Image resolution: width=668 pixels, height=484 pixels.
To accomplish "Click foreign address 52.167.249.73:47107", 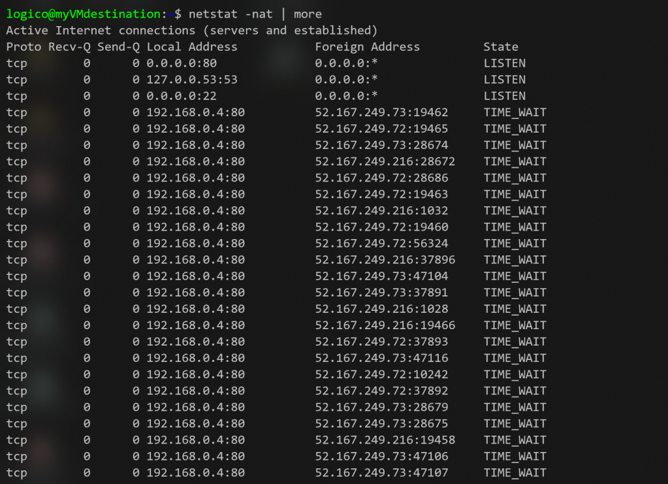I will 381,472.
